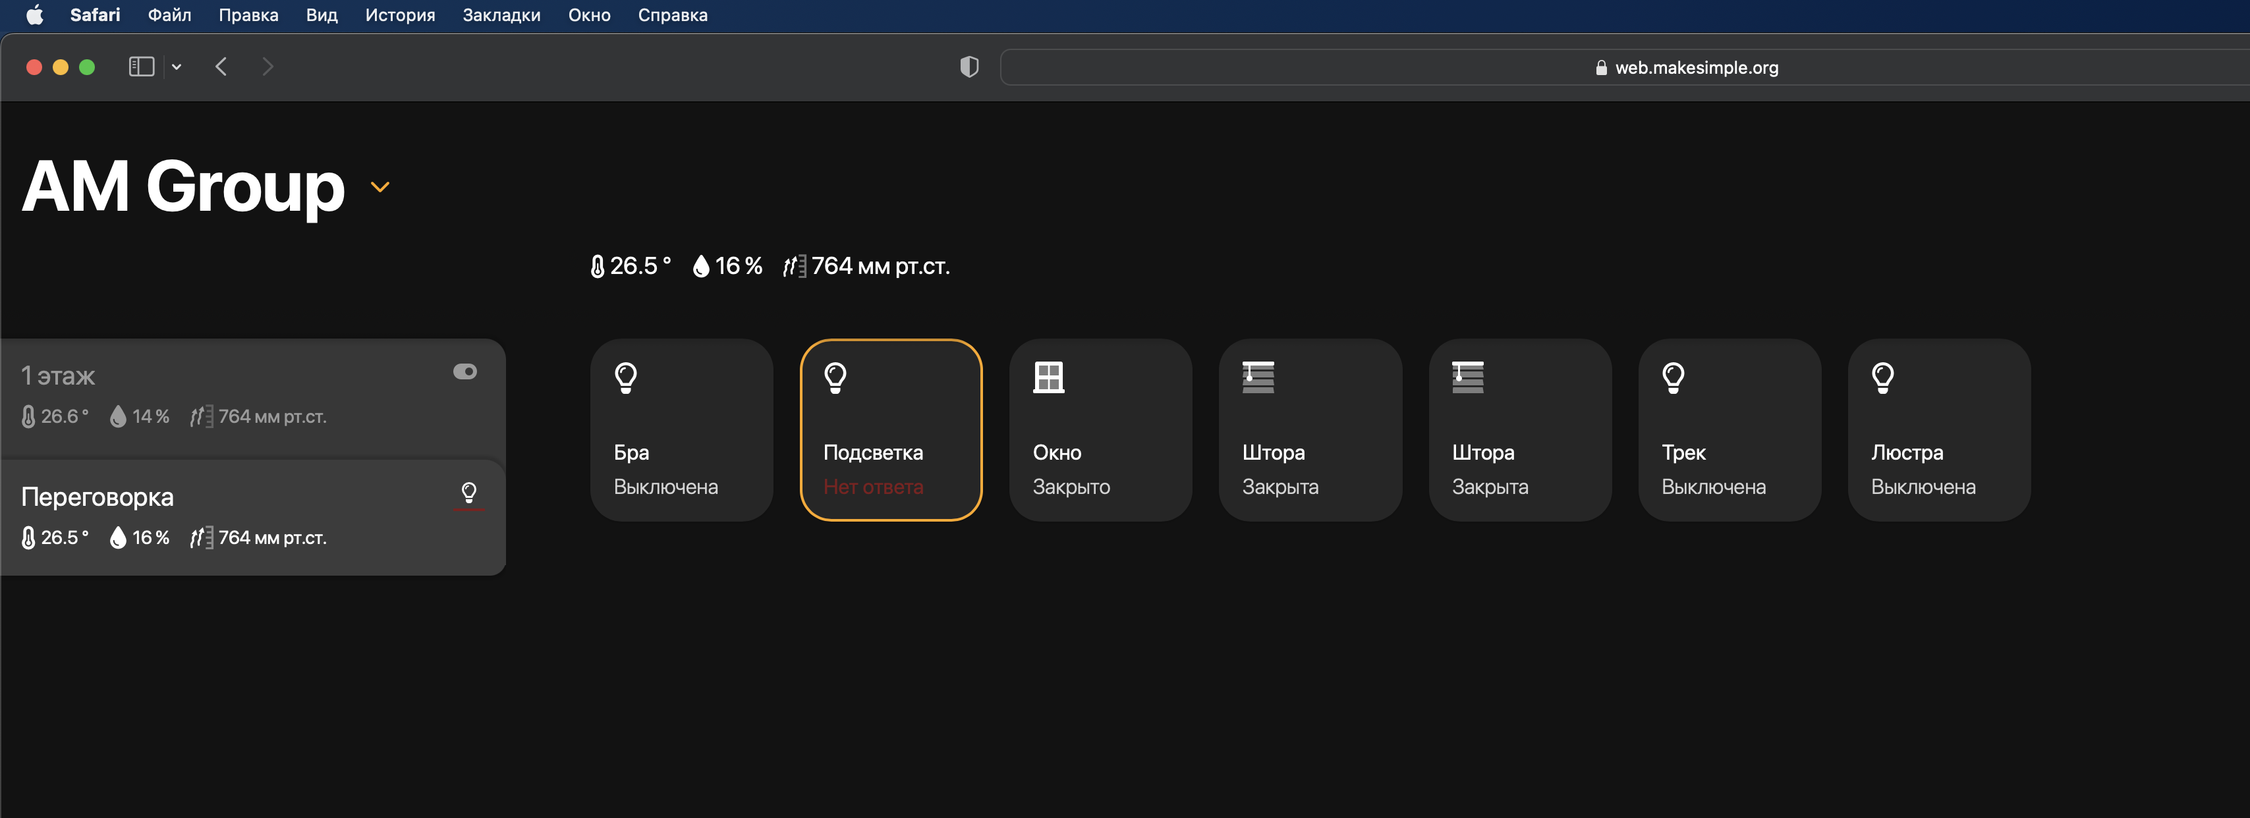The width and height of the screenshot is (2250, 818).
Task: Click the Окно window icon
Action: tap(1048, 377)
